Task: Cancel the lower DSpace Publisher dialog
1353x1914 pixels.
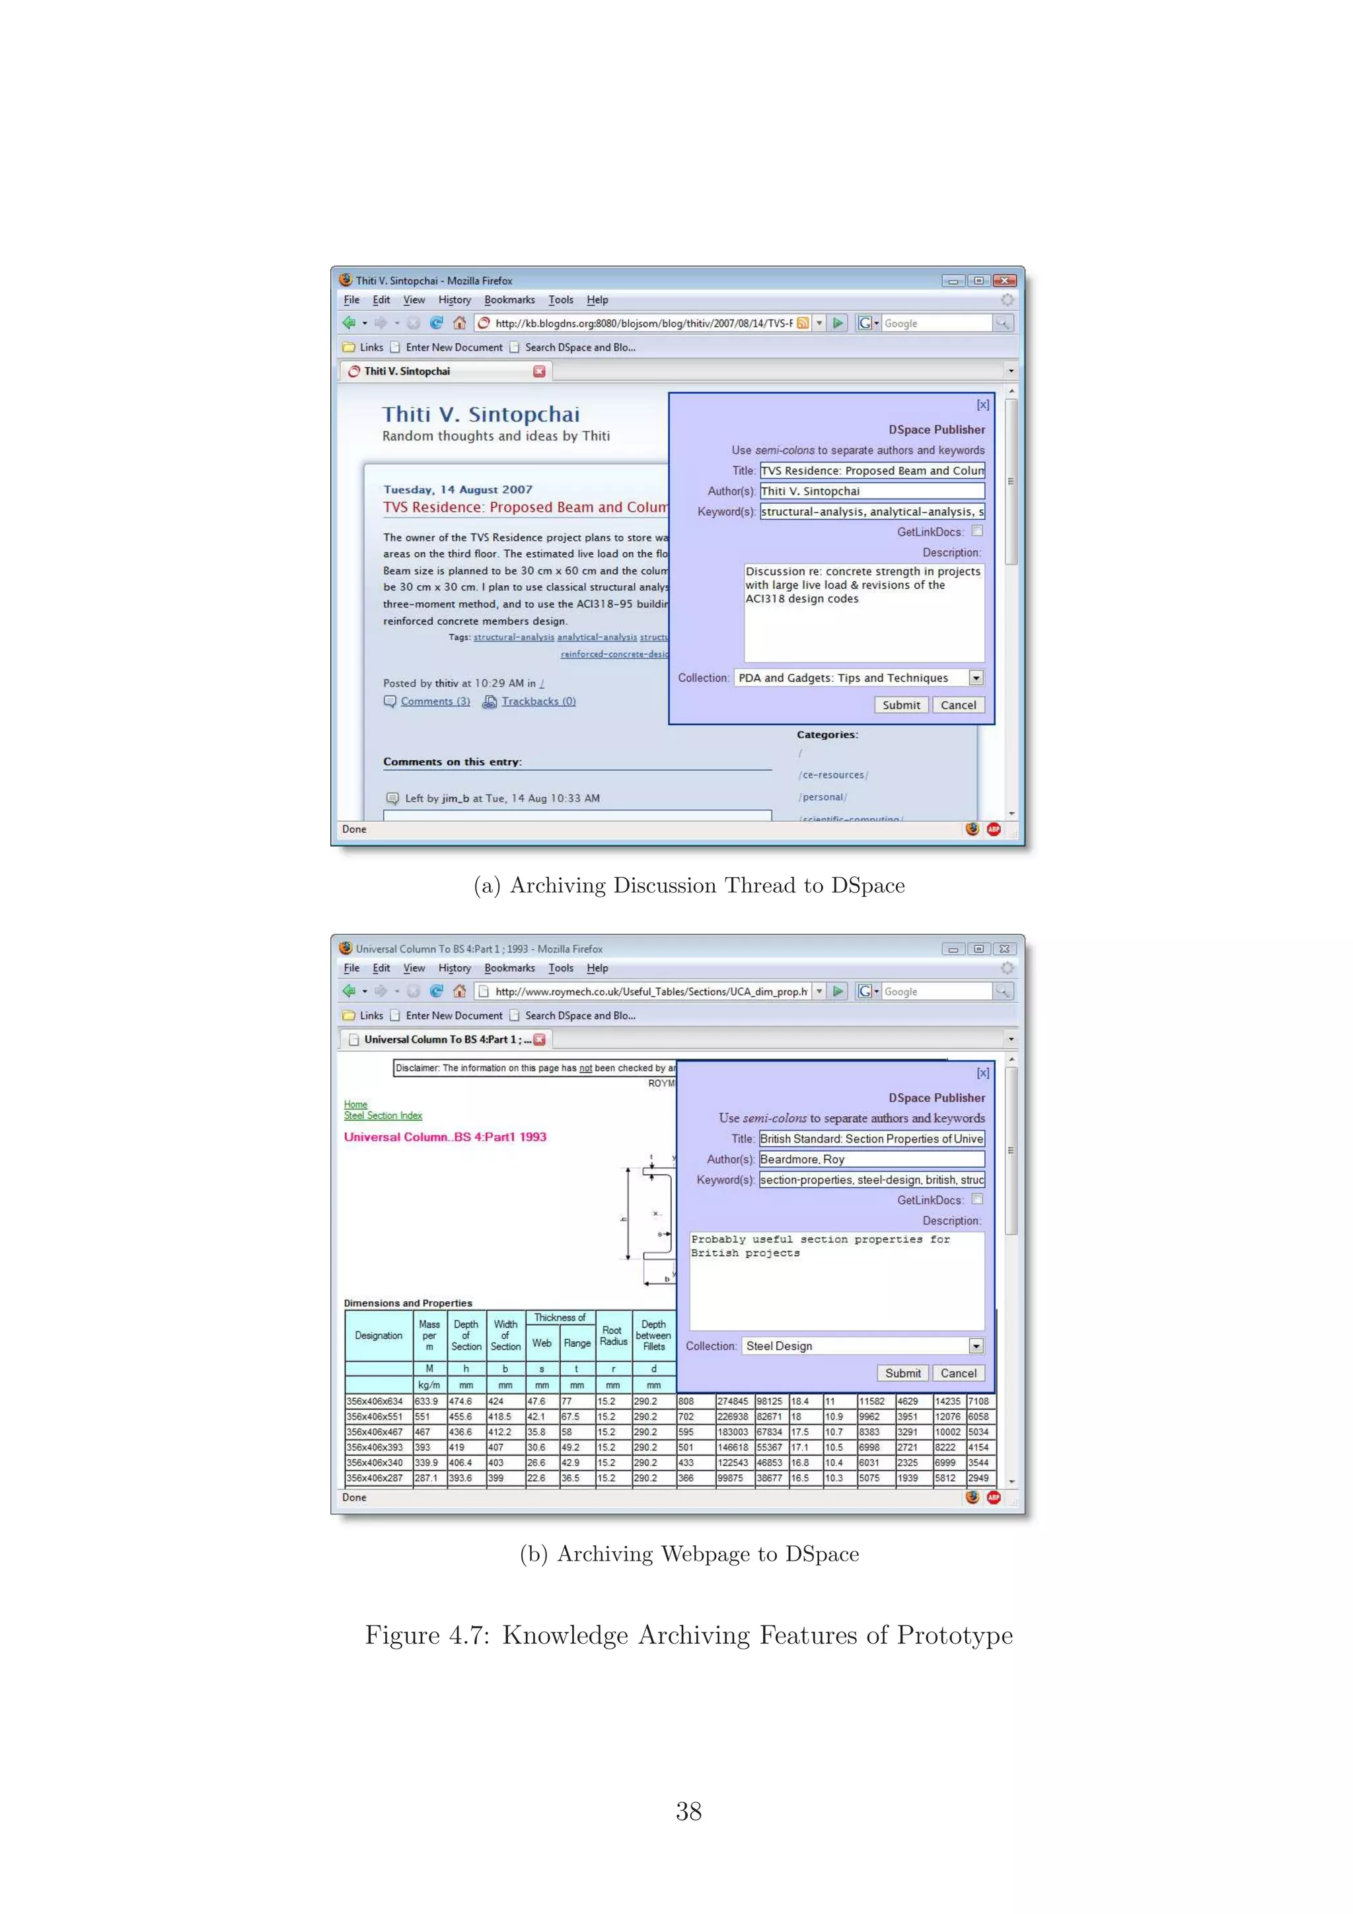Action: click(959, 1374)
